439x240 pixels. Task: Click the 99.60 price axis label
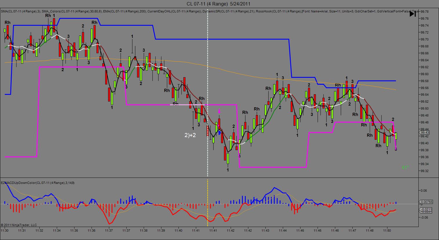click(425, 74)
